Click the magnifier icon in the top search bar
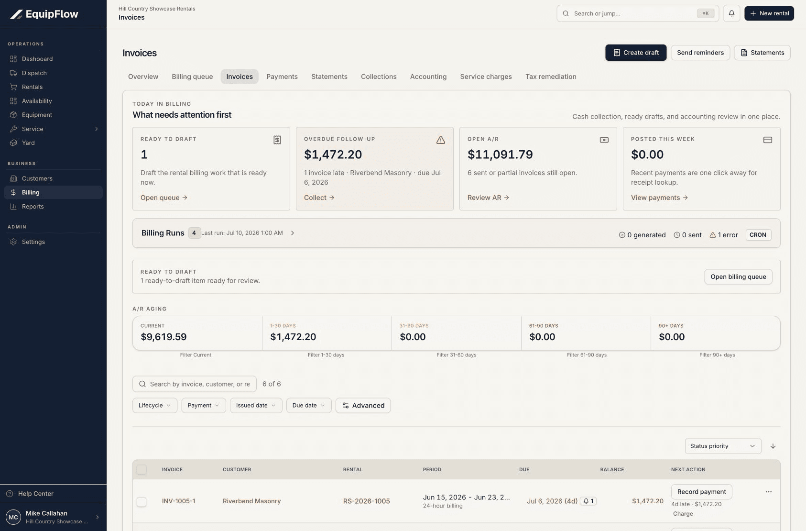Image resolution: width=806 pixels, height=531 pixels. pyautogui.click(x=566, y=13)
